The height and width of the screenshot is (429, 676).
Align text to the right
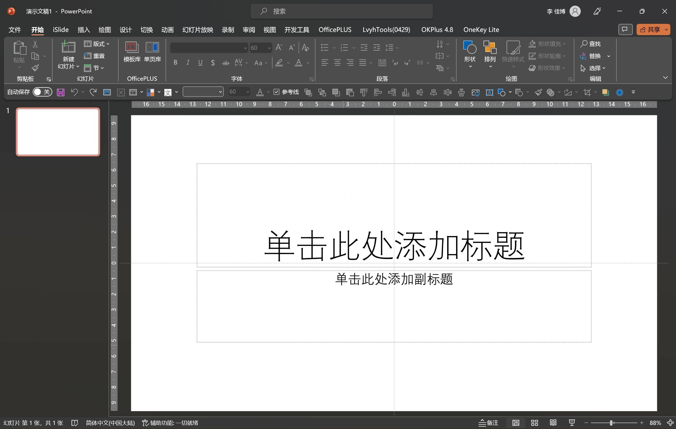point(350,62)
